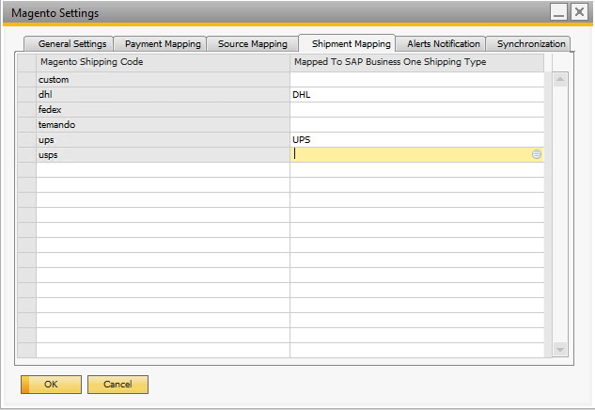This screenshot has height=410, width=595.
Task: Select the mapped shipping field for custom
Action: 416,80
